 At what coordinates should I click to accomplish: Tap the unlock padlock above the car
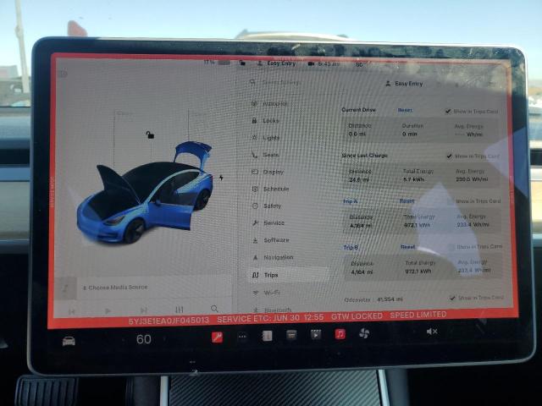pyautogui.click(x=150, y=134)
